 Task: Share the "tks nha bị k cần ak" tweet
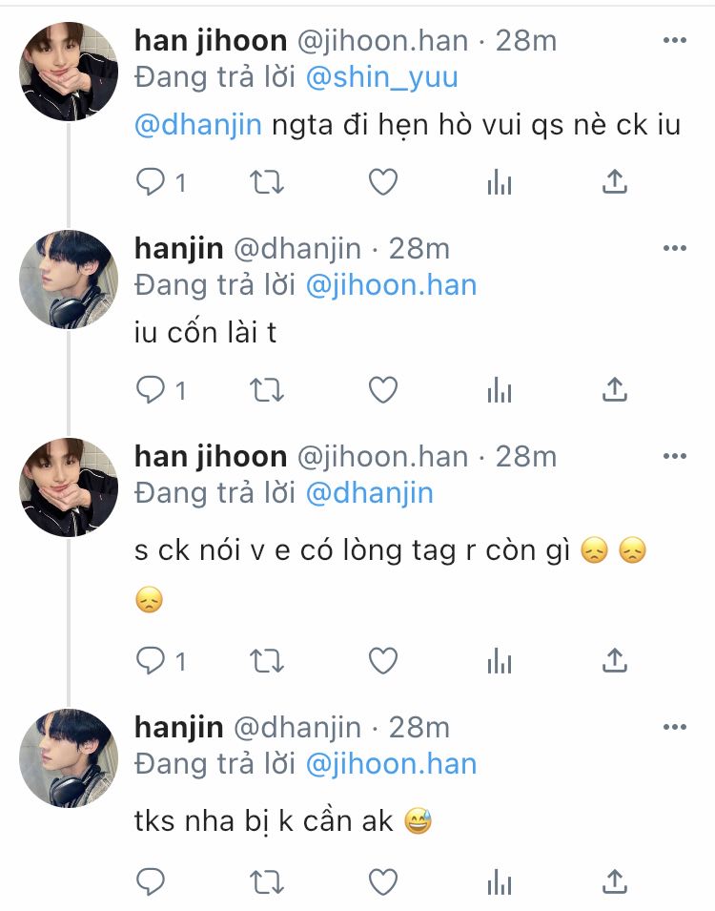615,881
